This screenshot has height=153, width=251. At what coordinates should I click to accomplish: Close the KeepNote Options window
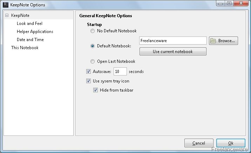coord(241,4)
